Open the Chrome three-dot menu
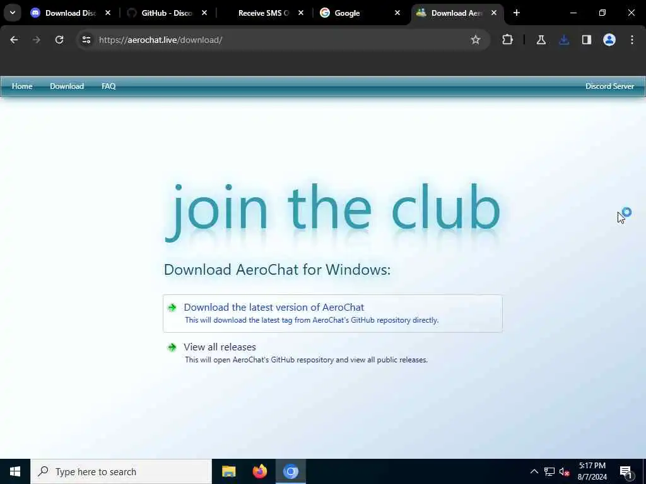Screen dimensions: 646x484 [632, 40]
